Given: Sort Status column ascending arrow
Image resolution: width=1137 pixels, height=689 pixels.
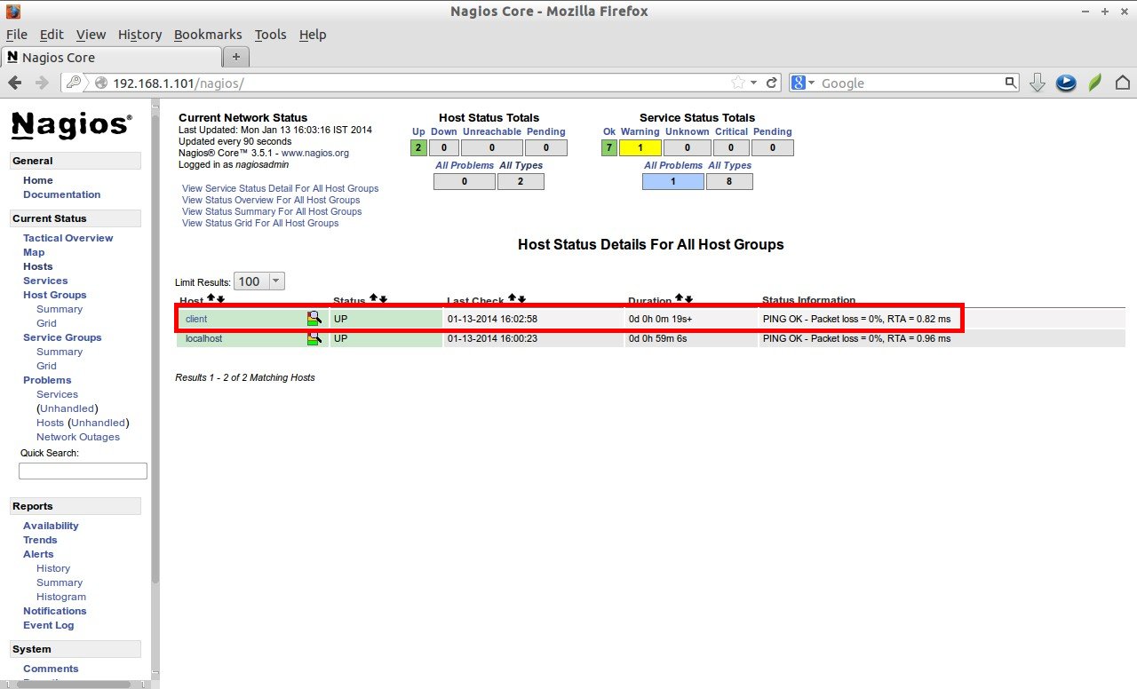Looking at the screenshot, I should point(373,299).
